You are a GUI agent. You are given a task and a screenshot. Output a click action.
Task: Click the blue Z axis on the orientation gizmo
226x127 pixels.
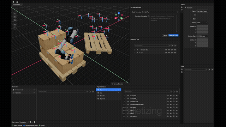119,13
